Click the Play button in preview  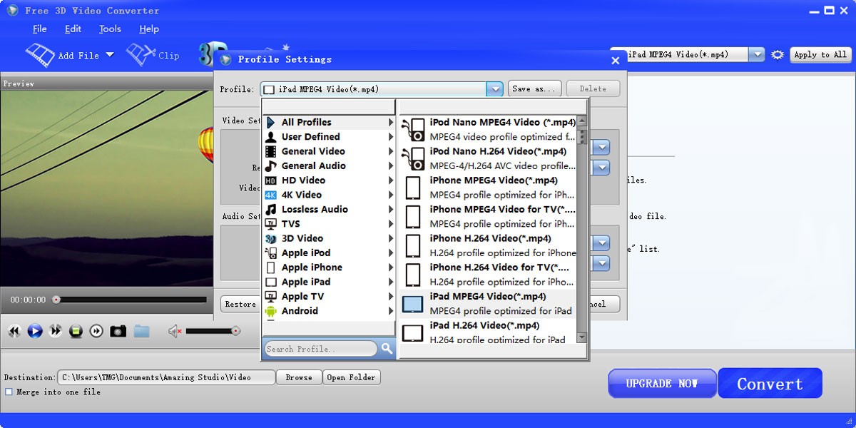click(x=35, y=331)
